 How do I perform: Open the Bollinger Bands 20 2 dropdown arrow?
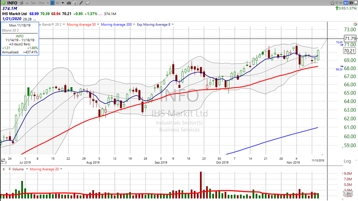click(64, 25)
